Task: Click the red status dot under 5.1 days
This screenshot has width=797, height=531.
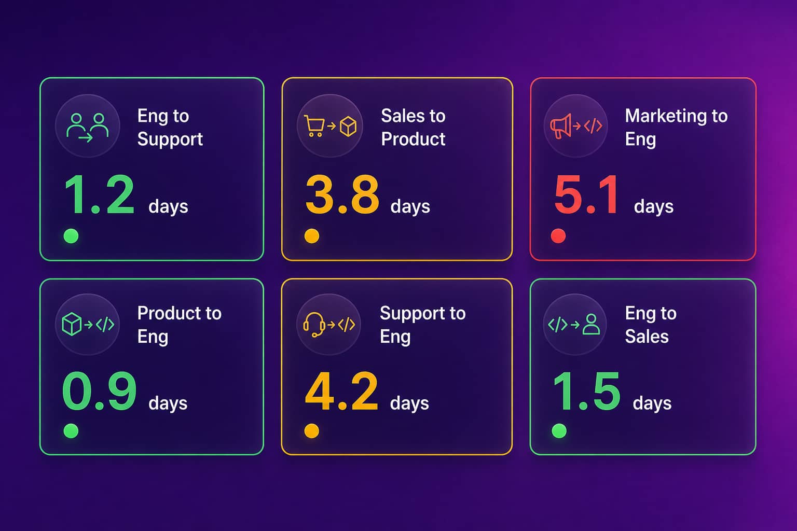Action: point(558,236)
